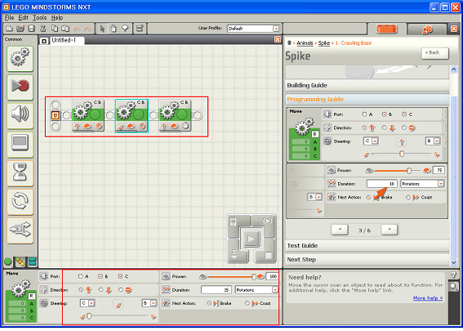This screenshot has width=463, height=331.
Task: Uncheck Port C in the bottom configuration panel
Action: (120, 276)
